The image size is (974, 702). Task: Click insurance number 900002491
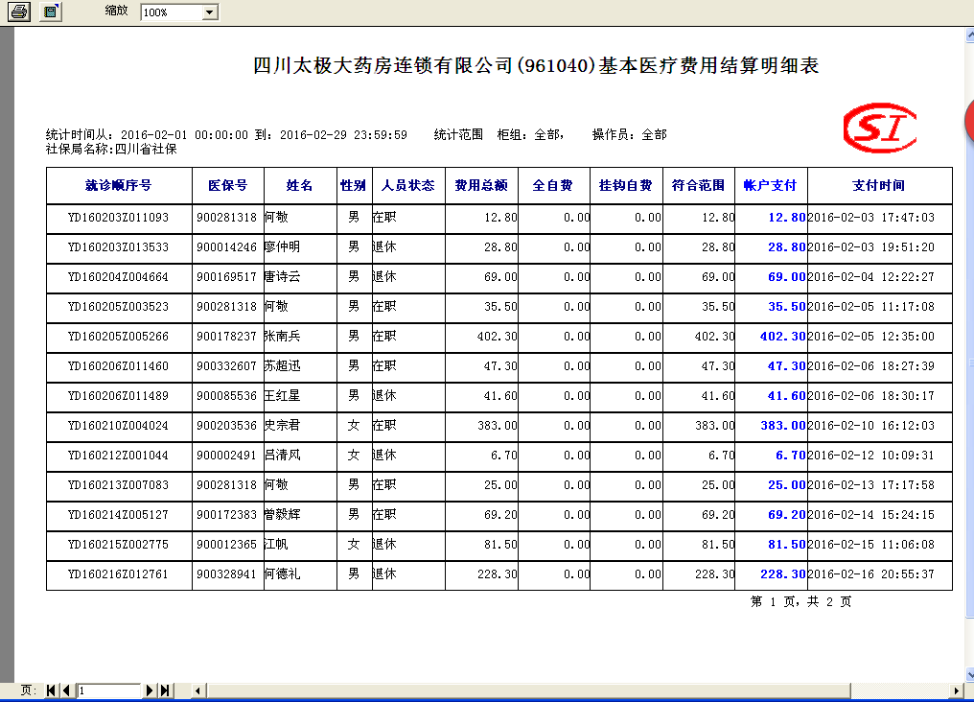click(x=227, y=456)
